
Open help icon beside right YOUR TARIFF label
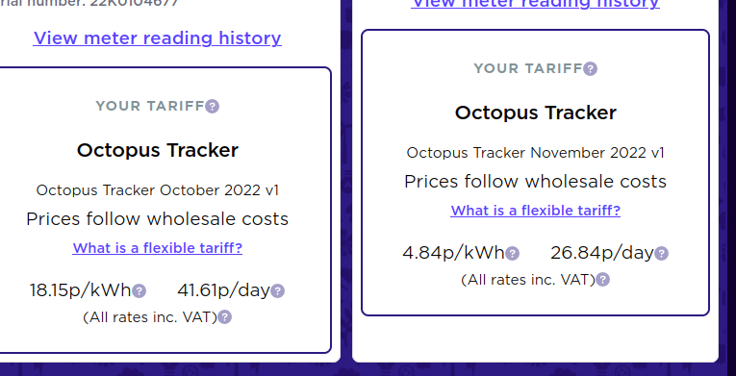591,68
